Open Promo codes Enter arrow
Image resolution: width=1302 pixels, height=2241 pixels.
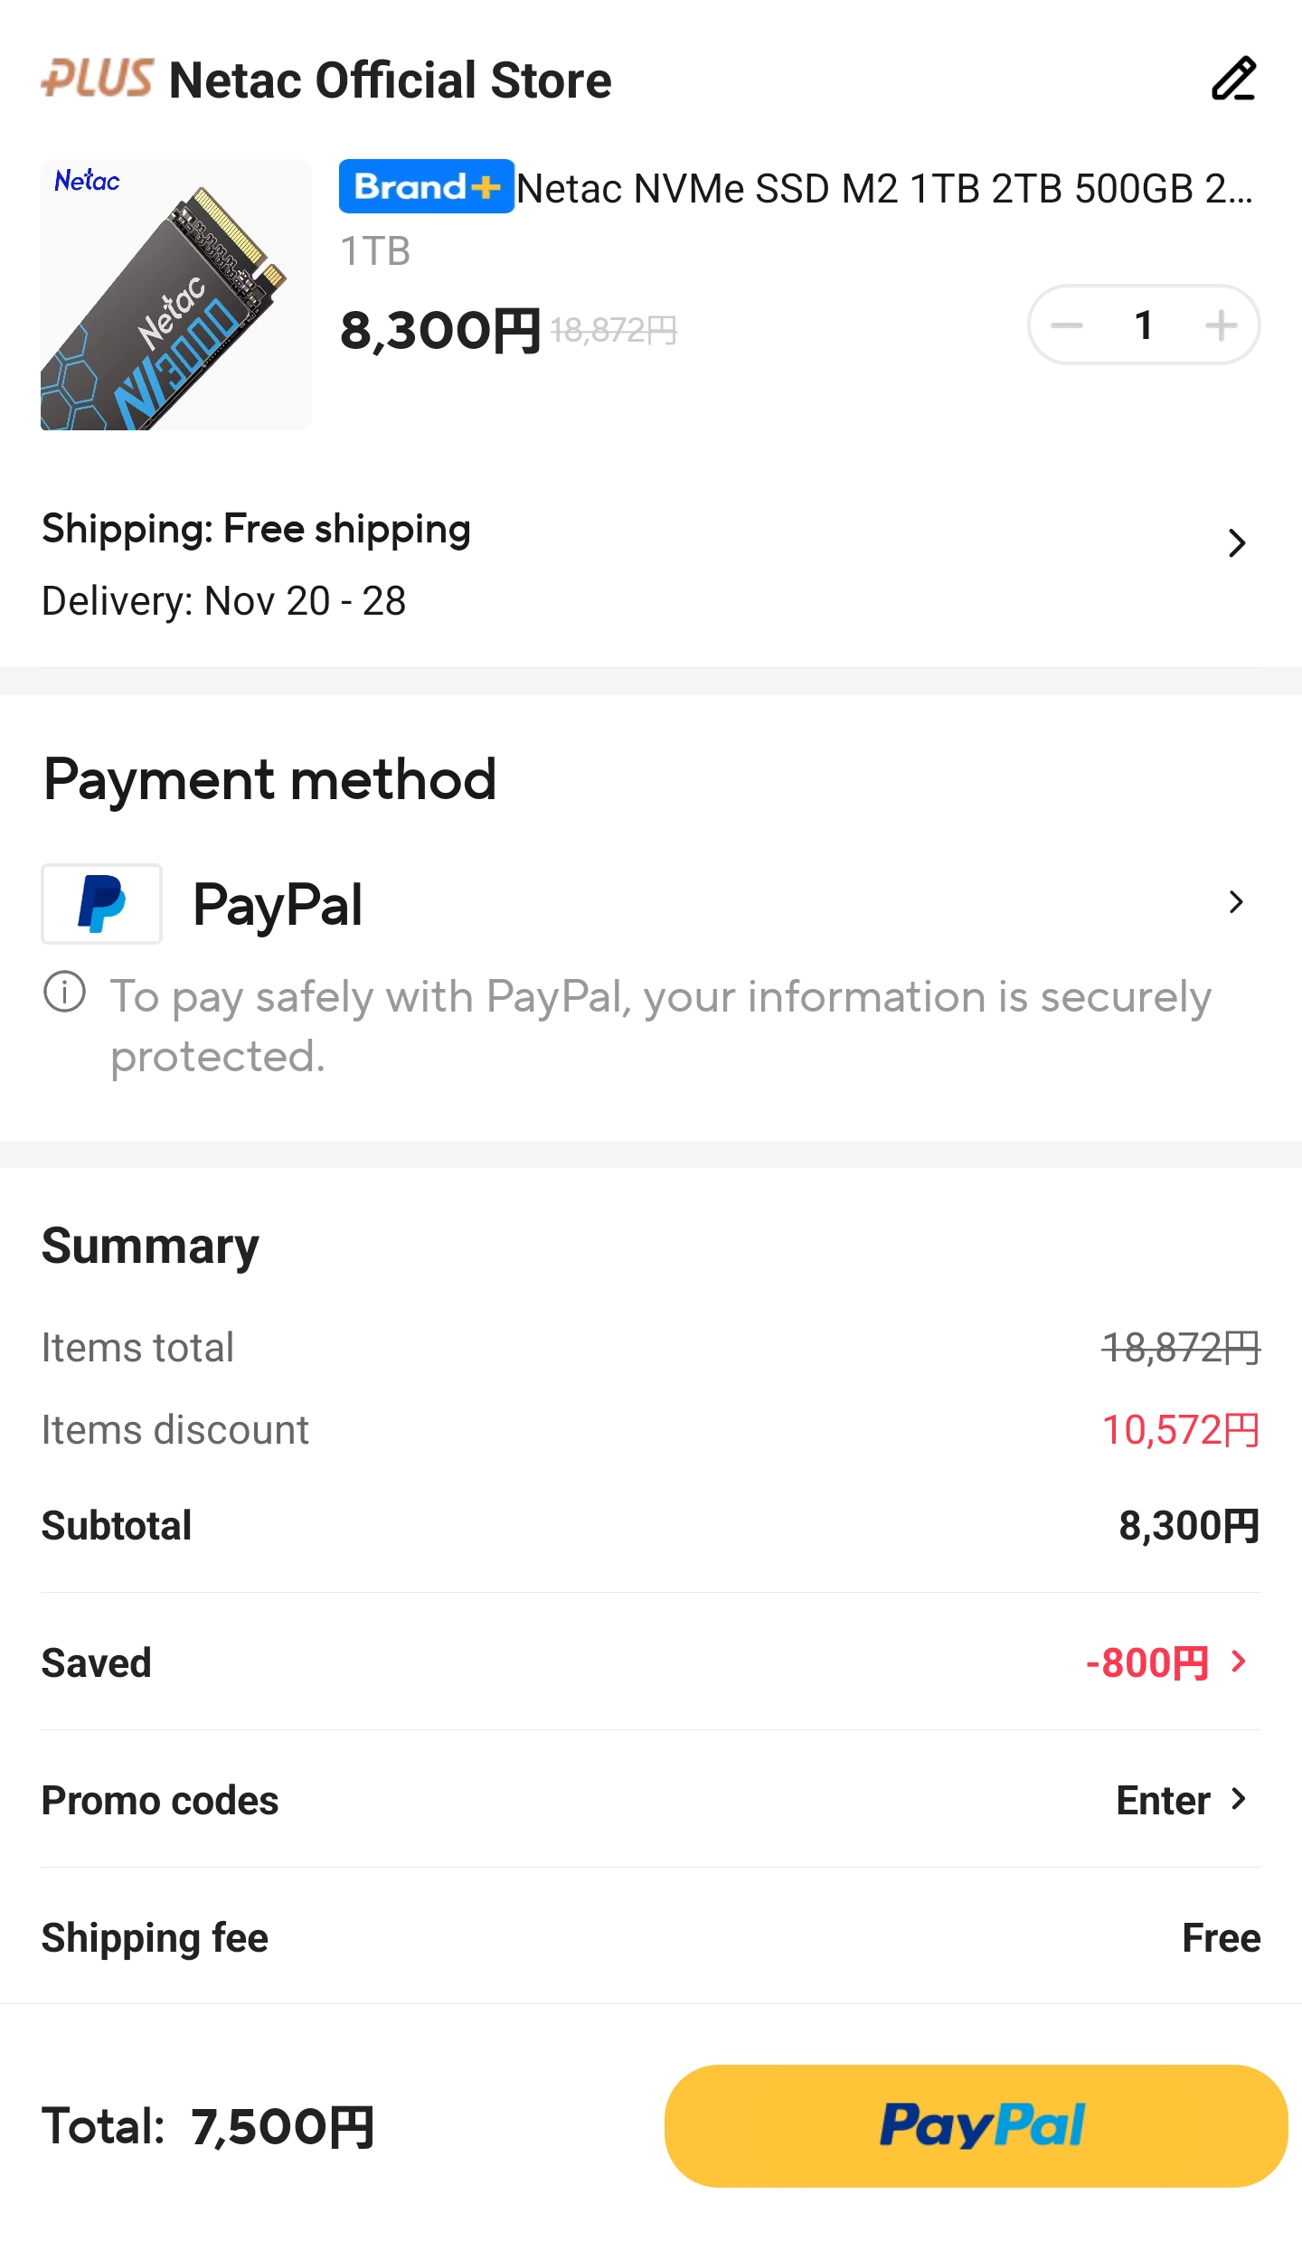[1240, 1800]
